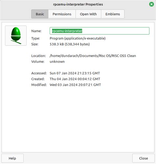Screen dimensions: 156x164
Task: Click the Close button
Action: coord(143,158)
